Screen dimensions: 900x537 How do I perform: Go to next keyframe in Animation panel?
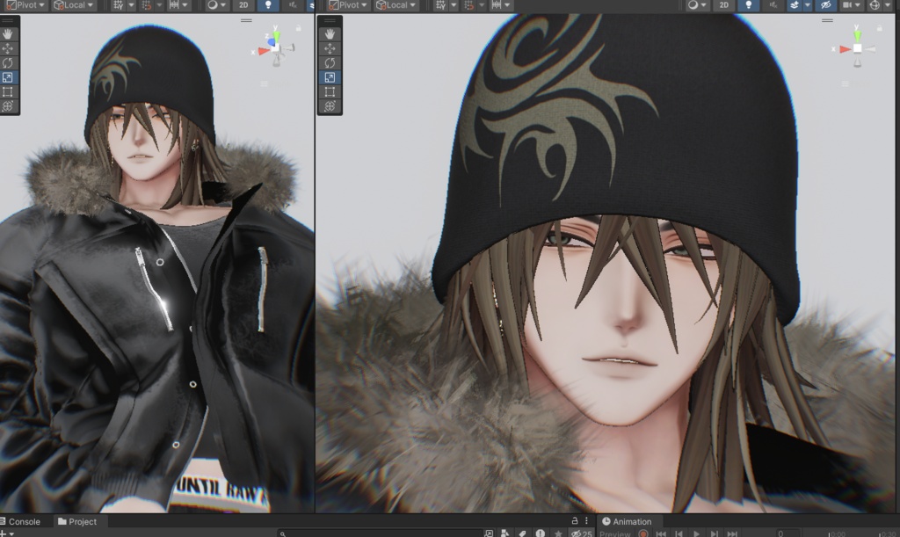tap(714, 533)
